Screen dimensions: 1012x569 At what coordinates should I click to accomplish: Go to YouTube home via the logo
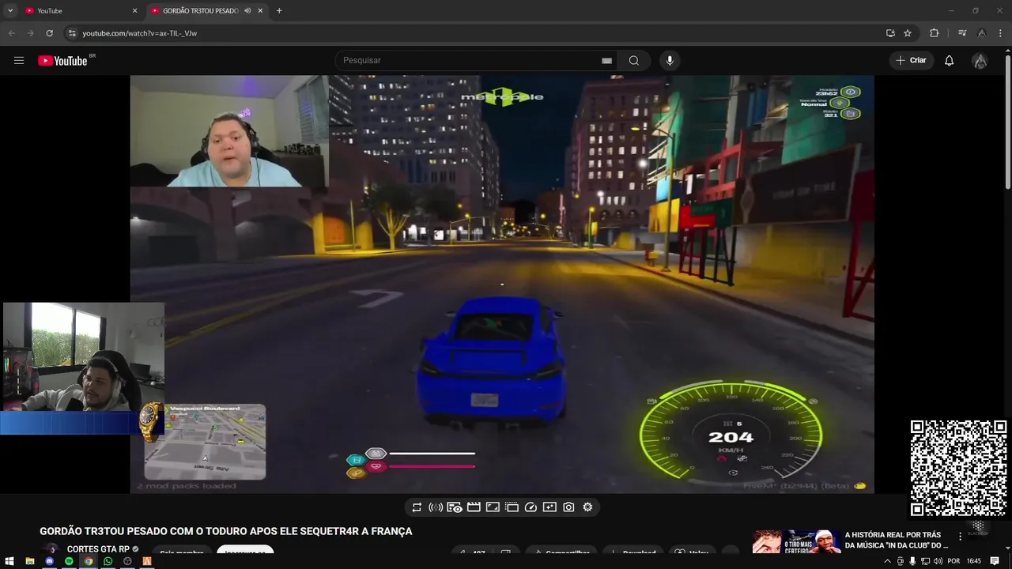[x=62, y=61]
